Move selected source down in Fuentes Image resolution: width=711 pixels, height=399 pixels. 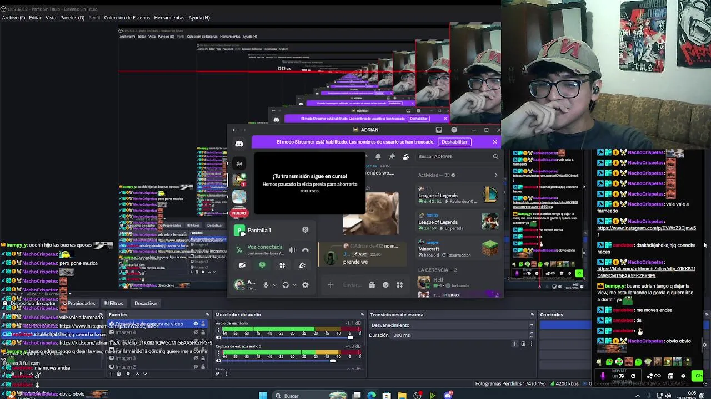pos(145,374)
